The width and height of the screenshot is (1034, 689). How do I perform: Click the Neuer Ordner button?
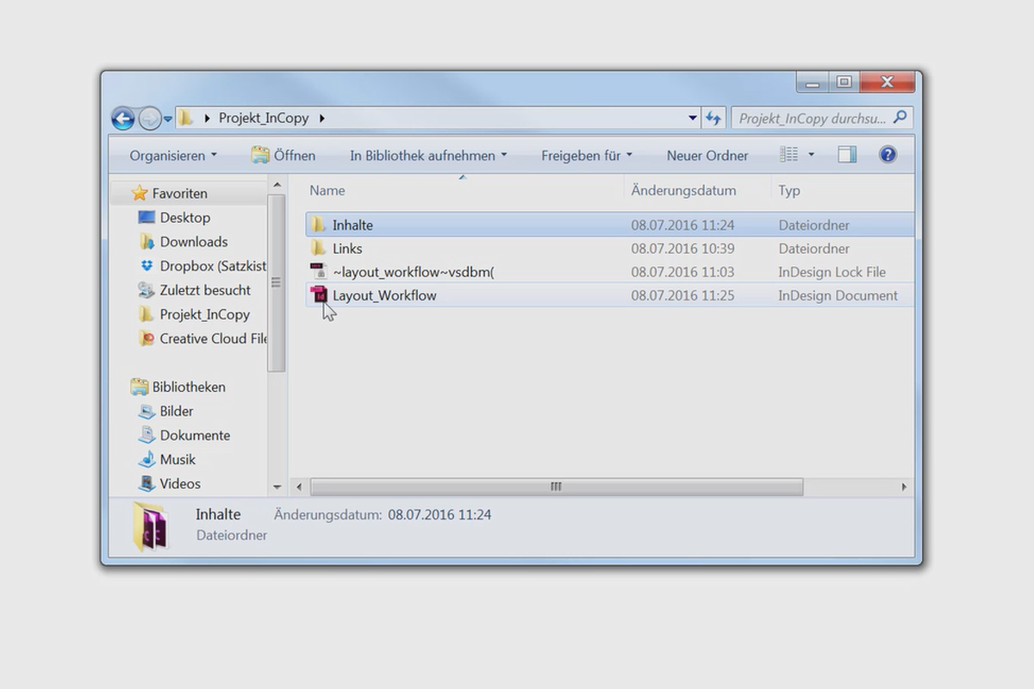click(707, 155)
